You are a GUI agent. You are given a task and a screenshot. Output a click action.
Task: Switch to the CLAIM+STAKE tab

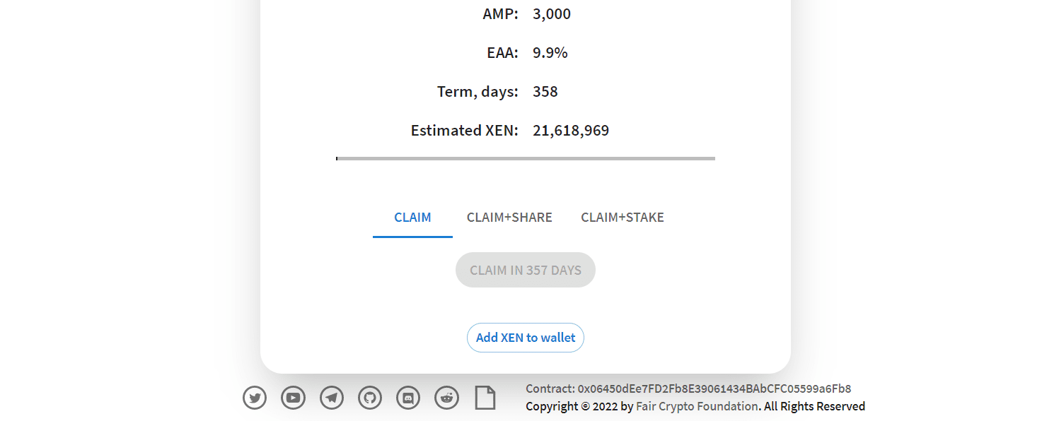pyautogui.click(x=622, y=218)
